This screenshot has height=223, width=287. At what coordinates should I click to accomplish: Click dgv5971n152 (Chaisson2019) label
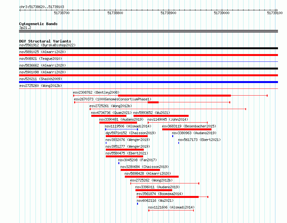[131, 133]
